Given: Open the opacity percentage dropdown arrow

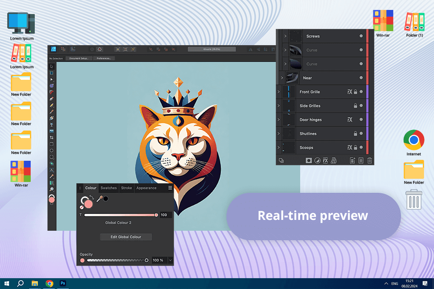Looking at the screenshot, I should (x=170, y=260).
